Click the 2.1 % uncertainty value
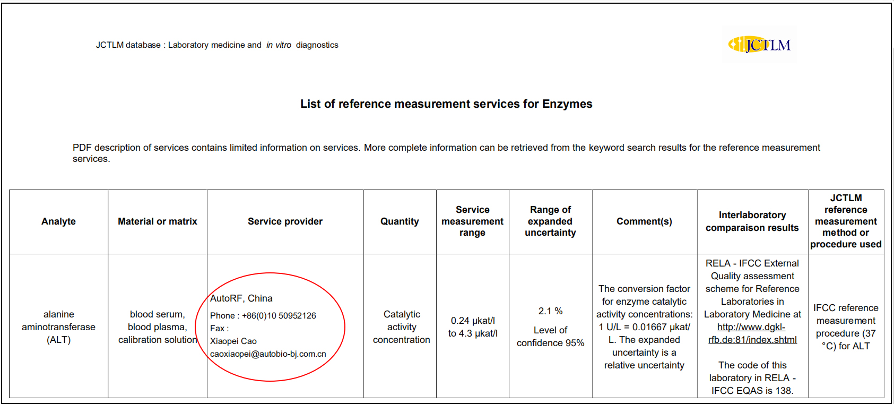Image resolution: width=894 pixels, height=404 pixels. point(550,311)
